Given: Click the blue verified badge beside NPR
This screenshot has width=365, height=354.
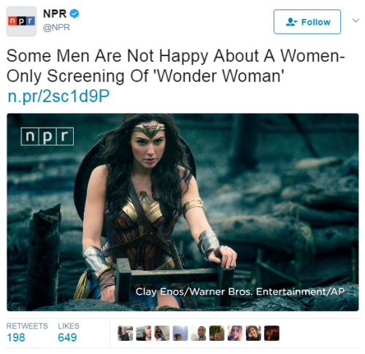Looking at the screenshot, I should [x=74, y=14].
